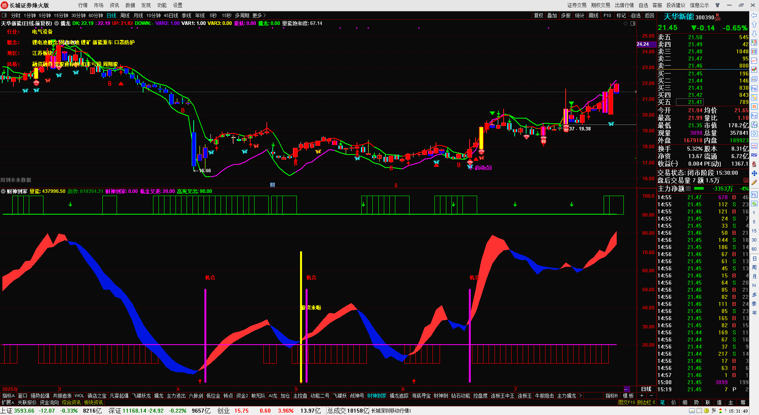The width and height of the screenshot is (759, 415).
Task: Click the wave chart icon above RSI
Action: click(754, 146)
